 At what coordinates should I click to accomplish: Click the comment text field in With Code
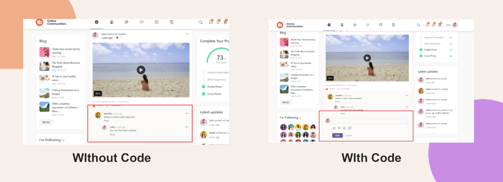pyautogui.click(x=370, y=121)
